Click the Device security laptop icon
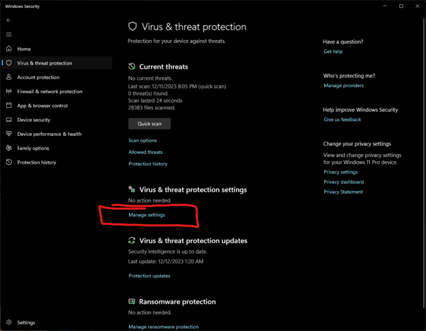 (x=9, y=120)
